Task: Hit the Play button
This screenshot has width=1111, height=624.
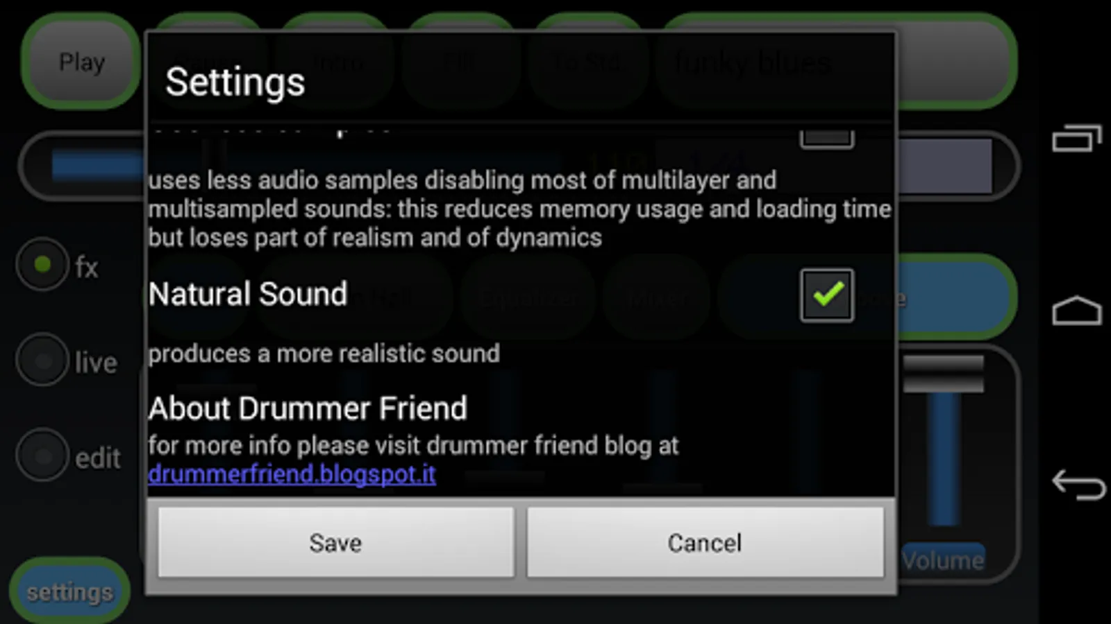Action: (81, 62)
